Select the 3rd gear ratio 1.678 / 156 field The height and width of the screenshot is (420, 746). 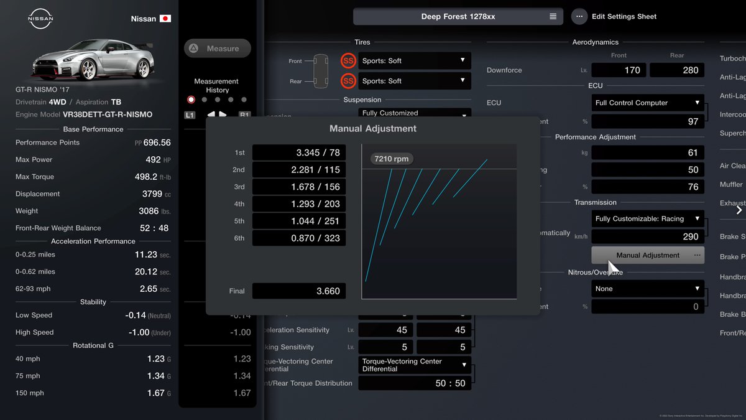[298, 187]
